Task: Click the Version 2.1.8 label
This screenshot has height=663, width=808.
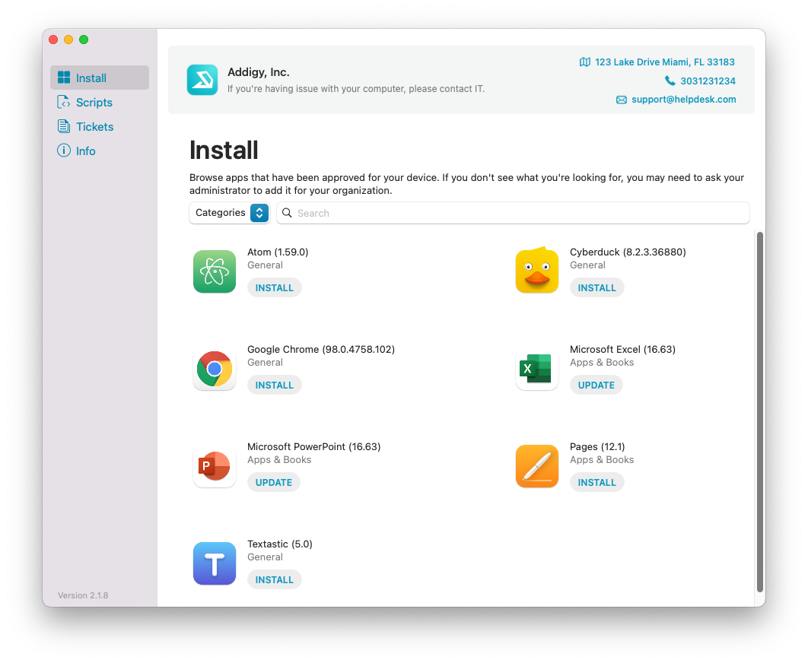Action: click(83, 595)
